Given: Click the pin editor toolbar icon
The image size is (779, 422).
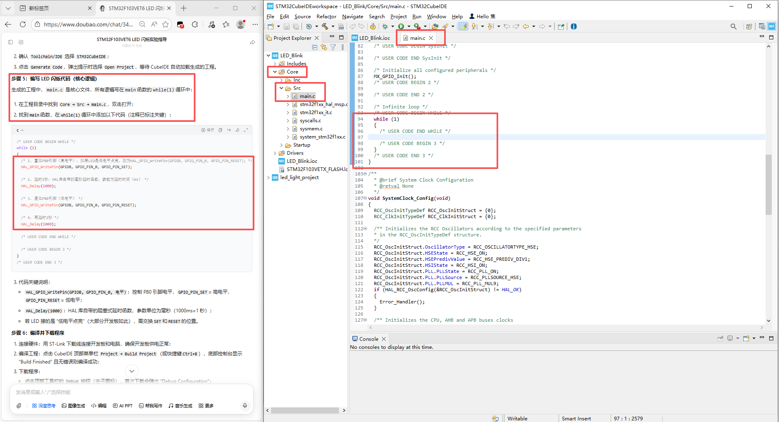Looking at the screenshot, I should pyautogui.click(x=561, y=26).
